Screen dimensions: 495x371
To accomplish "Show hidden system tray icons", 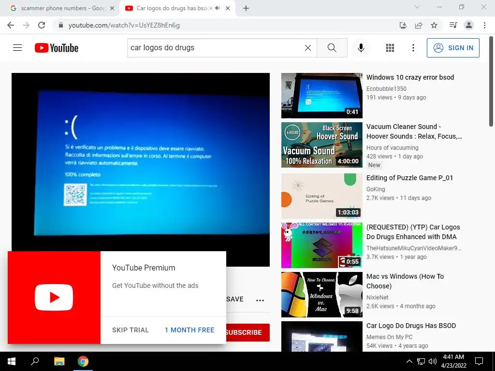I will [x=409, y=361].
